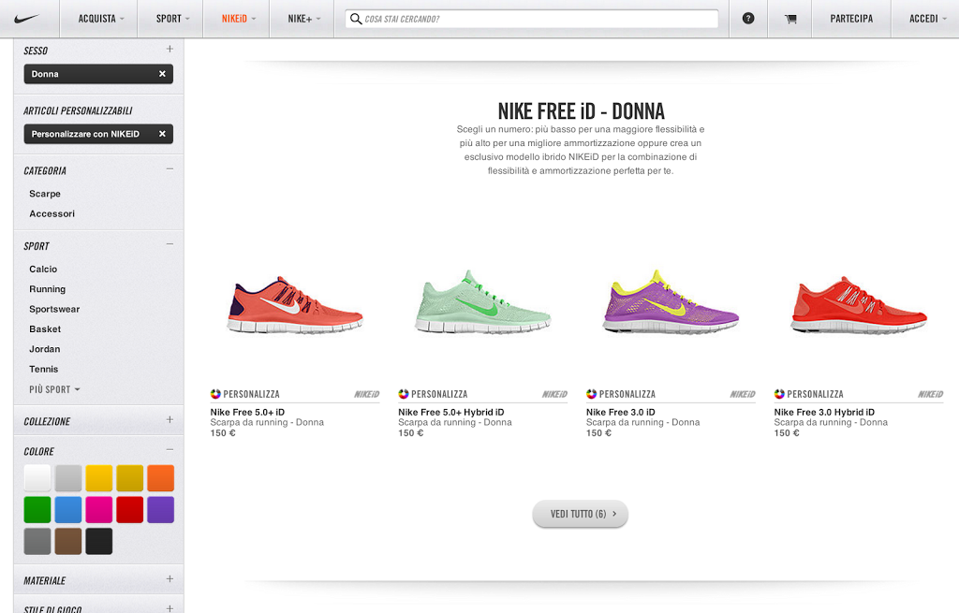Click the Vedi tutto (6) button
This screenshot has width=959, height=613.
(x=581, y=514)
